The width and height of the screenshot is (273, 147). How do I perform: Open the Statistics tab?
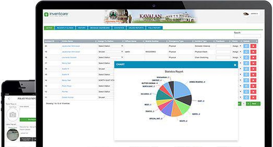tap(119, 28)
